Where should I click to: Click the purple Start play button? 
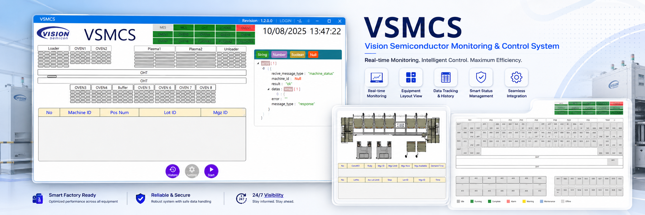[x=211, y=171]
